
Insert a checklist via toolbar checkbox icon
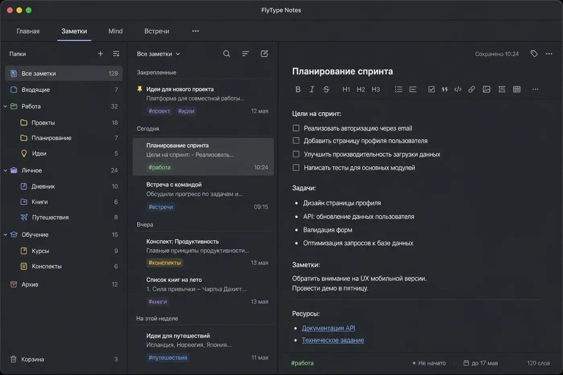431,89
